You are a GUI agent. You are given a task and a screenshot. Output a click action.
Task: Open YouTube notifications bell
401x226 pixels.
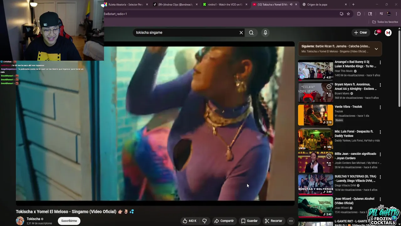point(377,33)
